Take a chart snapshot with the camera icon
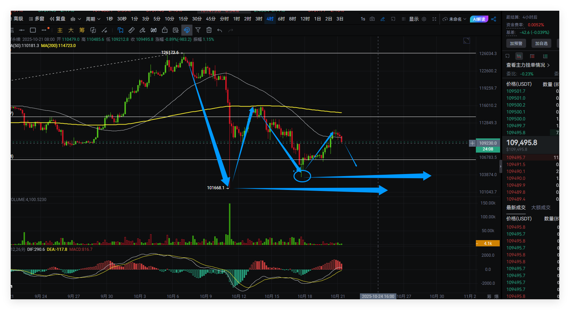 (372, 19)
